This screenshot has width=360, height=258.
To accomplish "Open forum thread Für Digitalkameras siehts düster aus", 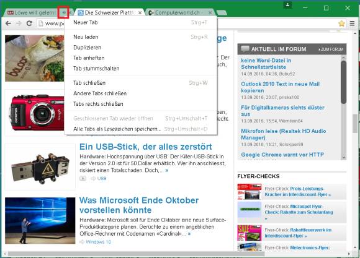I will click(x=282, y=111).
